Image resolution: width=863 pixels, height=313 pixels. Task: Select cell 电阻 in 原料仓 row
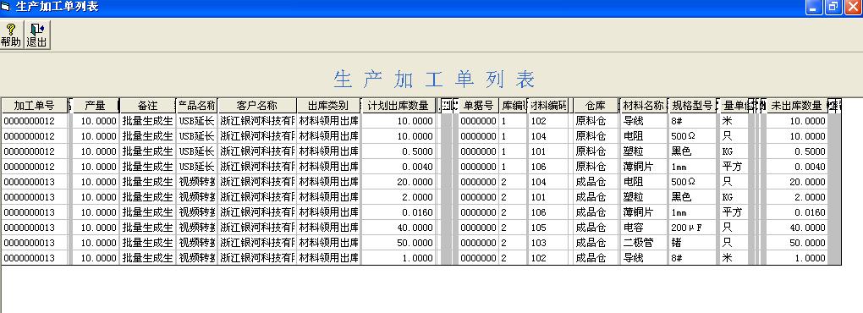(643, 136)
